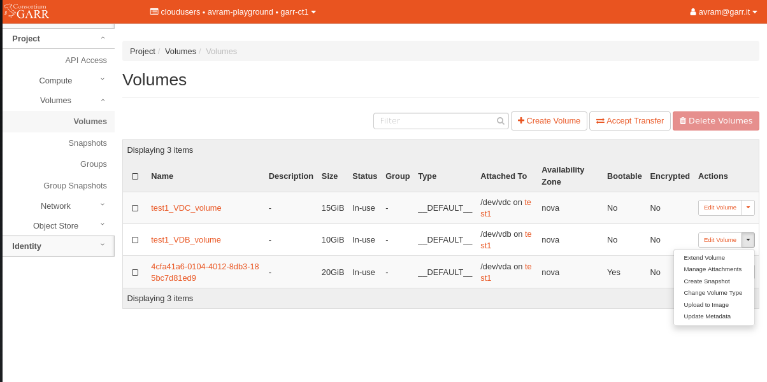Open the test1_VDB_volume link
This screenshot has width=767, height=382.
click(x=186, y=240)
